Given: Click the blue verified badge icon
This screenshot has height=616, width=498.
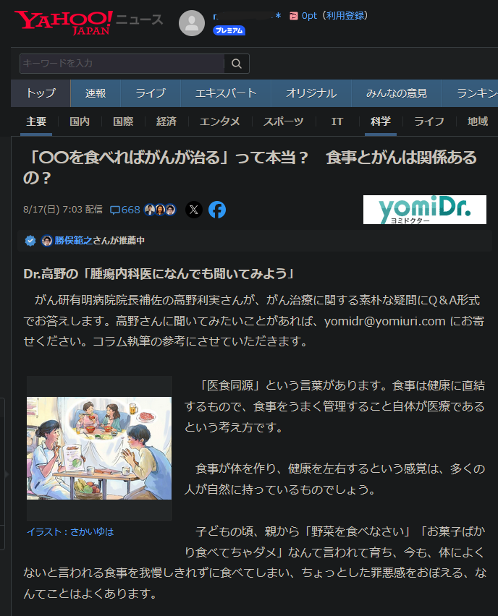Looking at the screenshot, I should tap(30, 241).
